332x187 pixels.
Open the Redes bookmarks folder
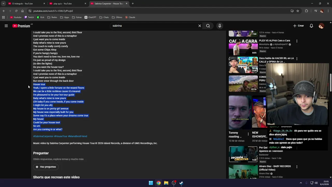pyautogui.click(x=52, y=17)
